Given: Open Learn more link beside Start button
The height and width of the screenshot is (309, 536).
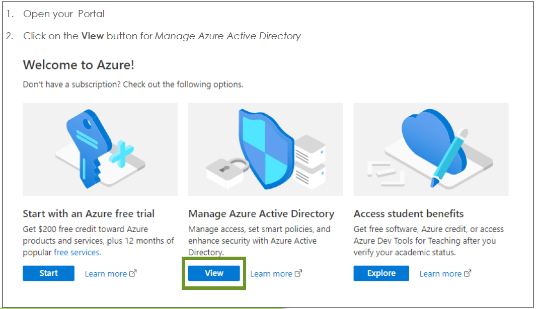Looking at the screenshot, I should point(106,274).
